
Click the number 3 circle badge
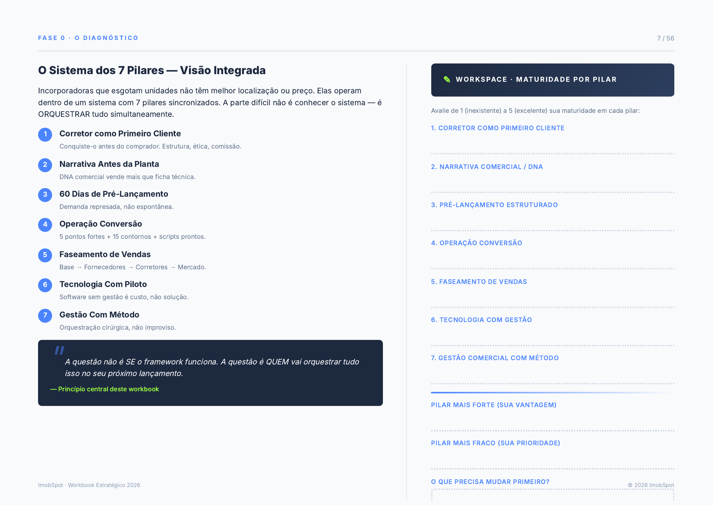click(45, 195)
